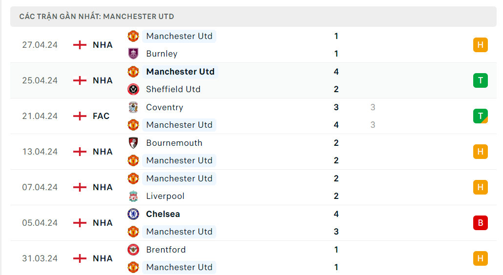Click the orange H badge for Burnley match
503x275 pixels.
click(480, 45)
